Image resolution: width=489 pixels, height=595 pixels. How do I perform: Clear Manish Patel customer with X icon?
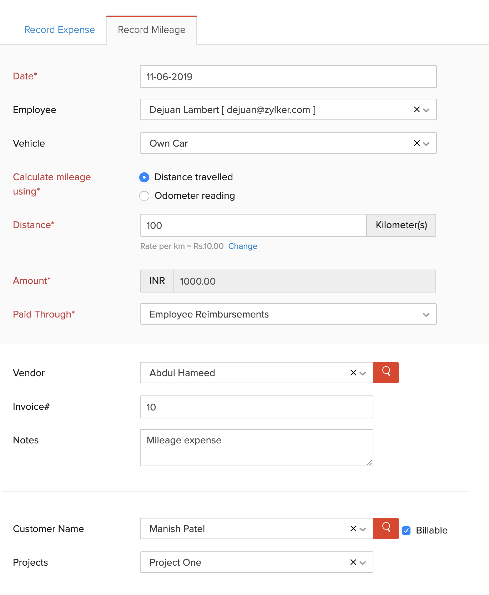[x=353, y=528]
